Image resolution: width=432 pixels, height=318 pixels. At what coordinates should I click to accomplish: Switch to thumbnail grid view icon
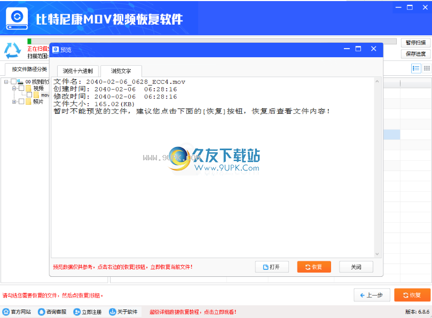427,68
